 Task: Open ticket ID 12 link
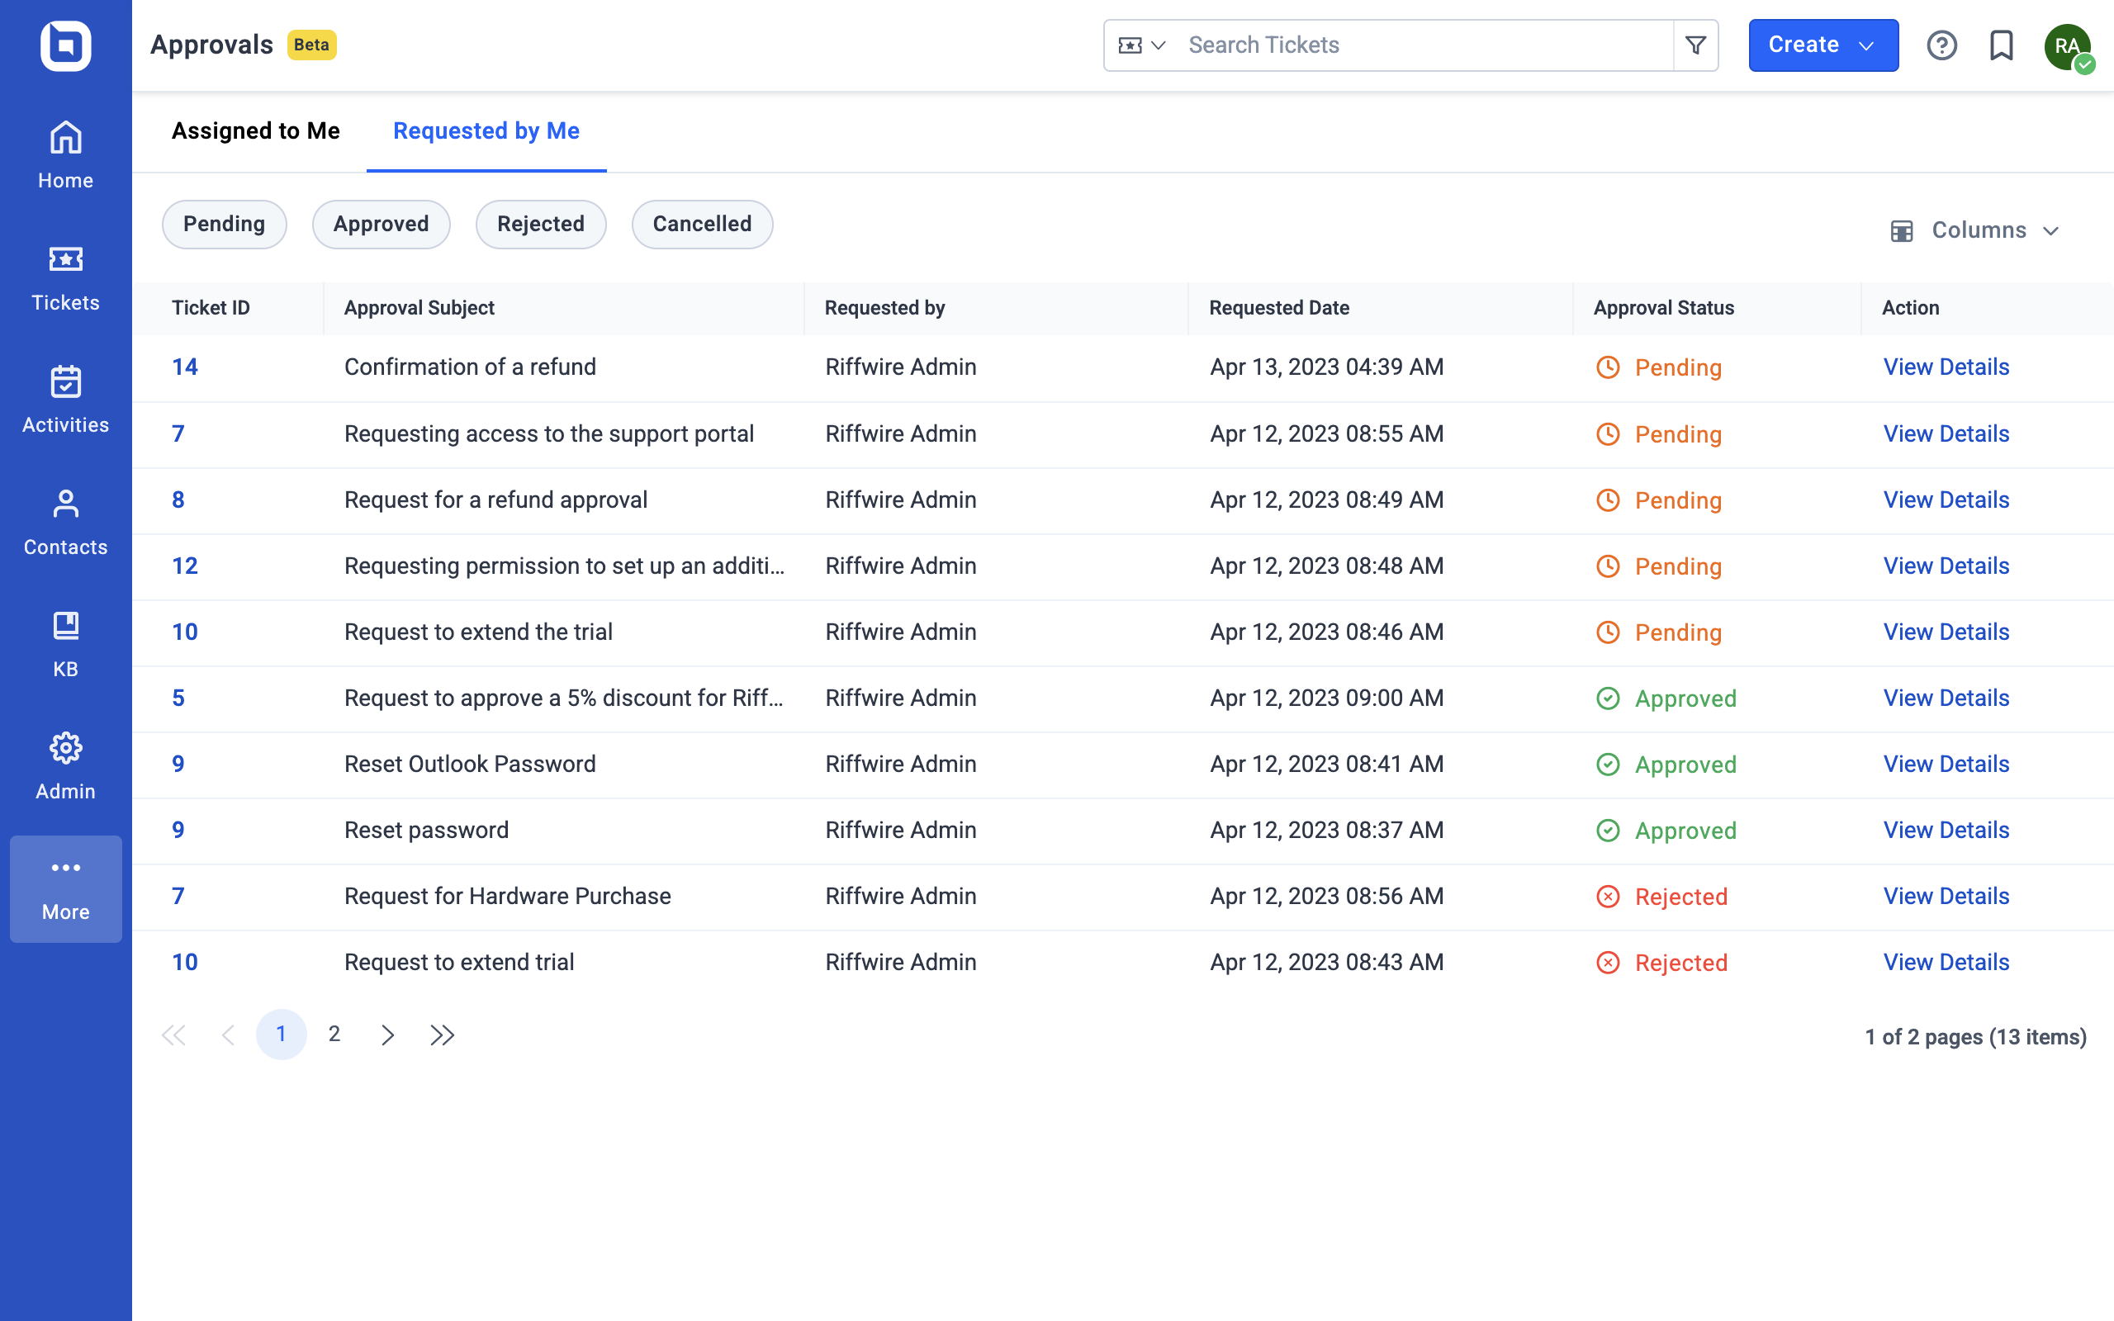pyautogui.click(x=184, y=566)
